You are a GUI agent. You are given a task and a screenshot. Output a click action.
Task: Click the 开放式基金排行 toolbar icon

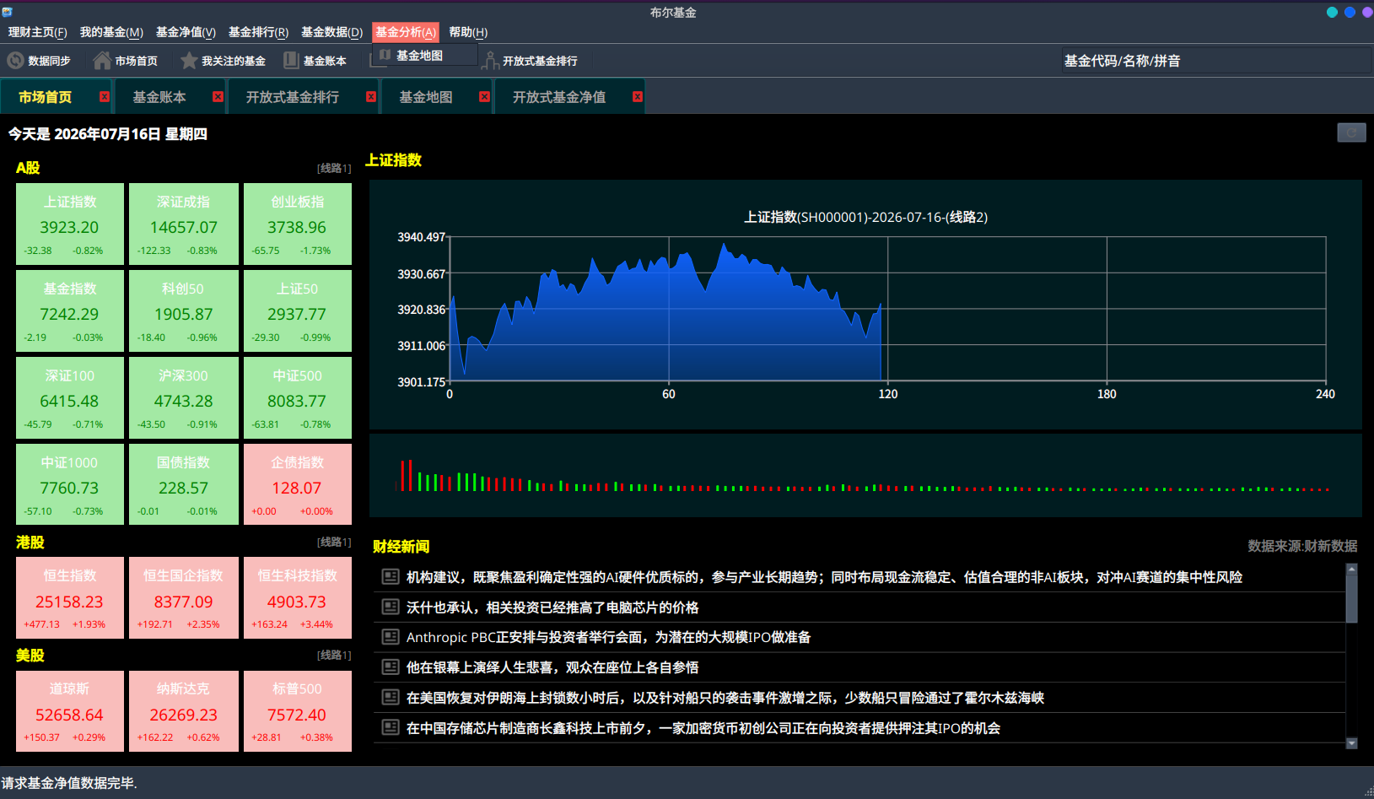point(491,61)
